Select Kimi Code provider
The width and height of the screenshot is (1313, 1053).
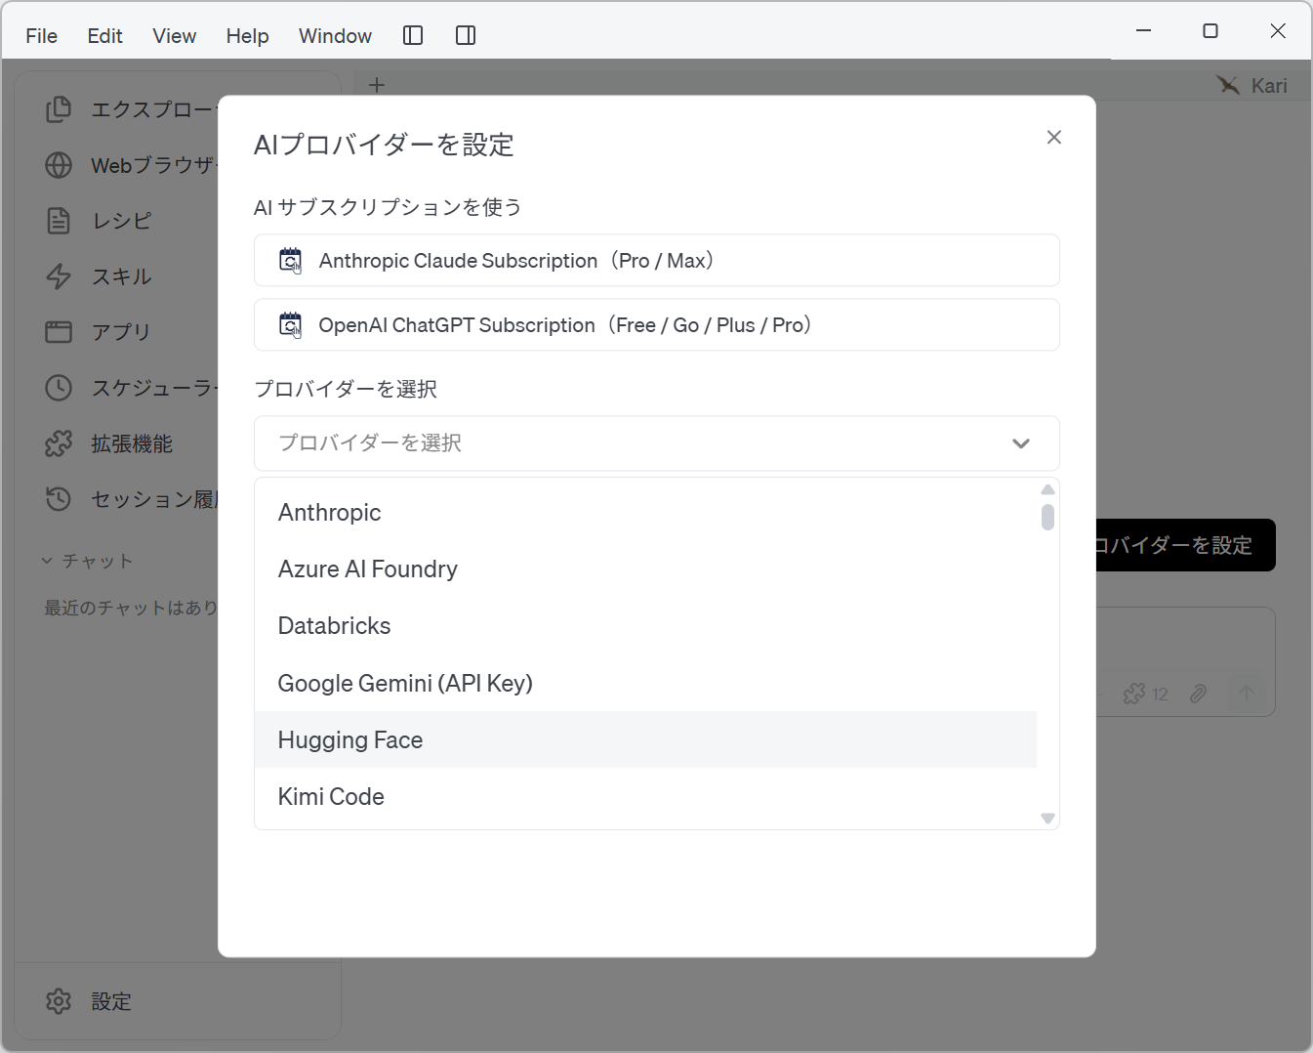click(645, 796)
